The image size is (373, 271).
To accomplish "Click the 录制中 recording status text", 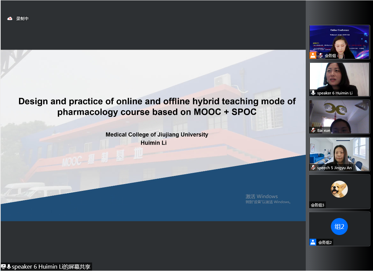I will [x=22, y=19].
